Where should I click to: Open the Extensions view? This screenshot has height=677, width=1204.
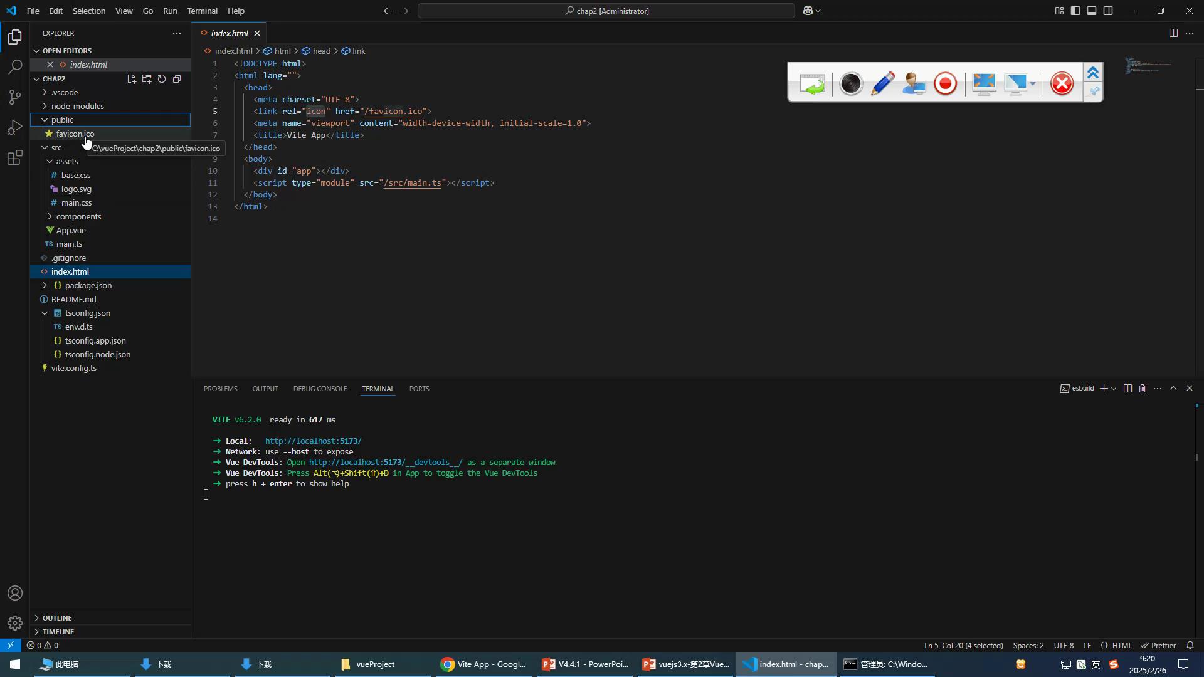tap(15, 157)
